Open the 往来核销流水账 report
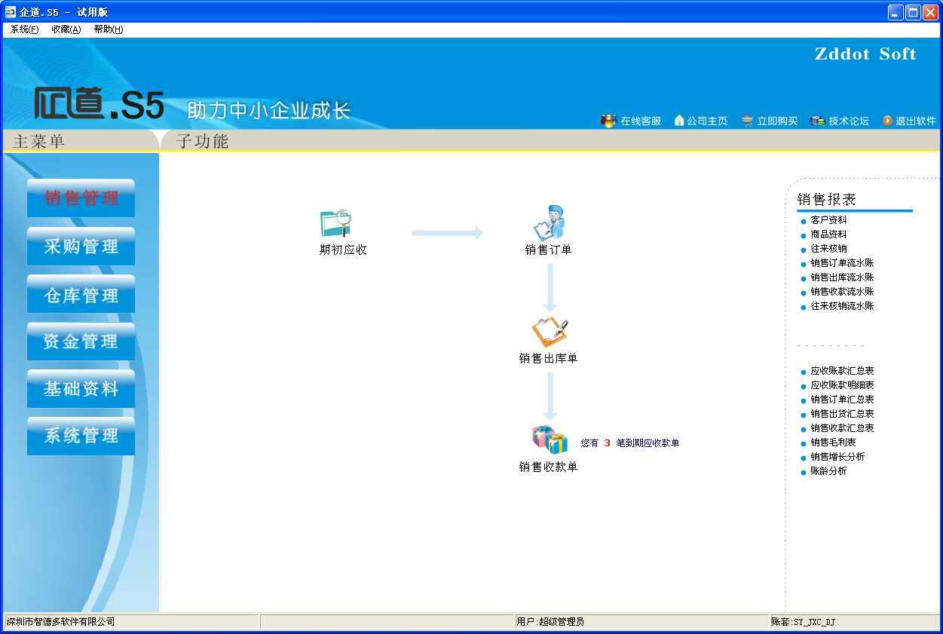This screenshot has width=943, height=634. [842, 306]
